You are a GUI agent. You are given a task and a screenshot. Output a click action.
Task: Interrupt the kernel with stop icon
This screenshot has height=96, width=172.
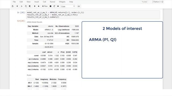[x=51, y=6]
